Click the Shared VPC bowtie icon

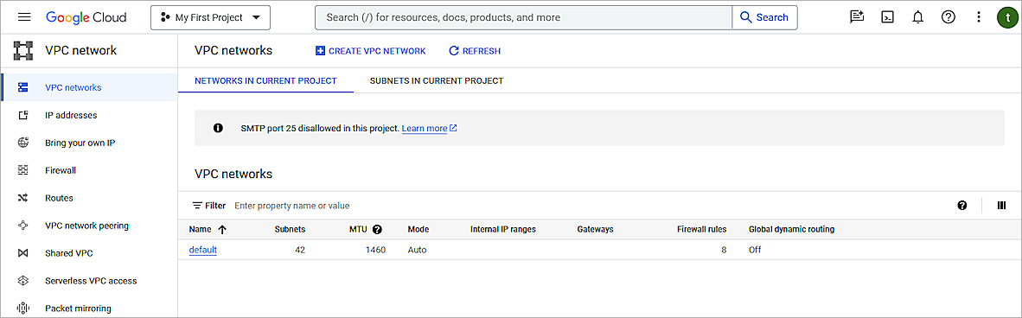pyautogui.click(x=22, y=253)
